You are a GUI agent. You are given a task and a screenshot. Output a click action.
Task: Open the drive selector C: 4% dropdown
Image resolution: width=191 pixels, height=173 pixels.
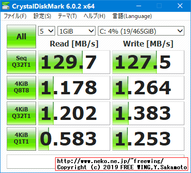[141, 31]
